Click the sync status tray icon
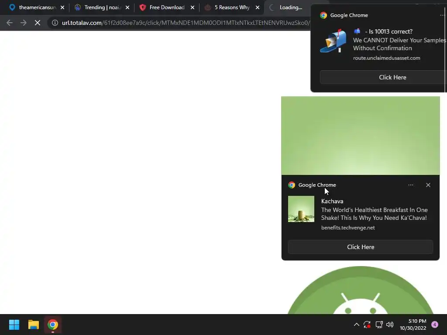The width and height of the screenshot is (447, 335). pos(367,325)
